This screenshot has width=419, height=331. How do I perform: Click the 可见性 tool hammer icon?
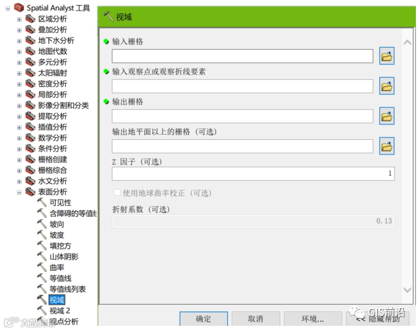coord(42,202)
